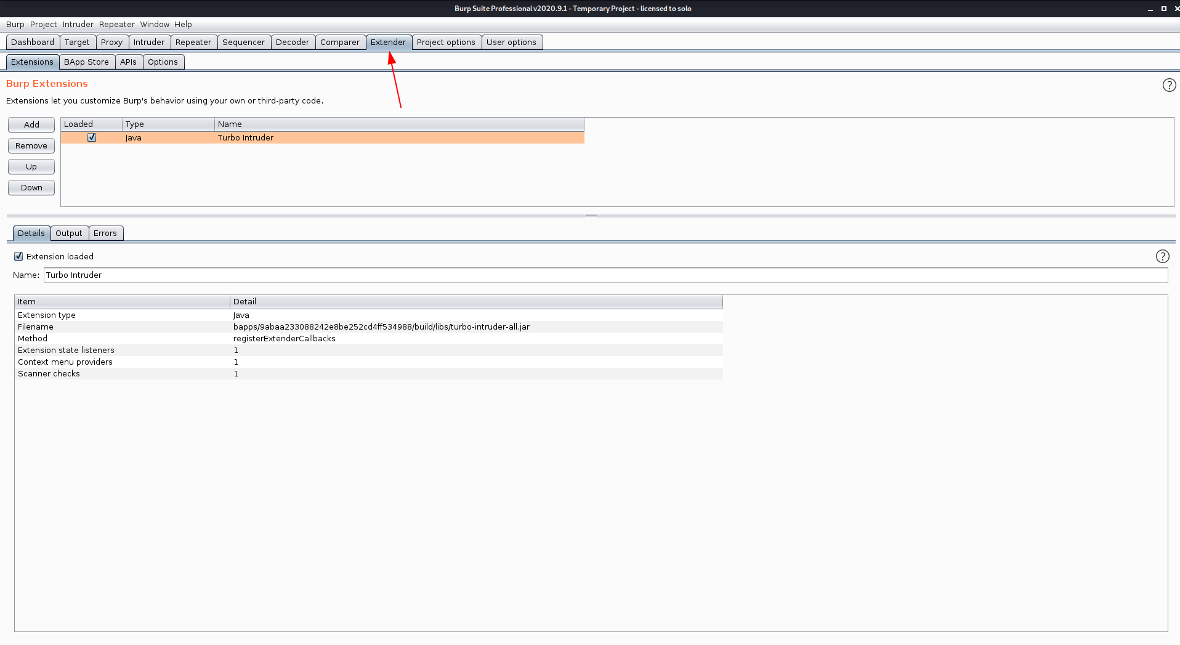Viewport: 1180px width, 645px height.
Task: Minimize the Burp Suite window
Action: 1150,9
